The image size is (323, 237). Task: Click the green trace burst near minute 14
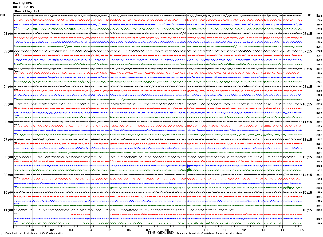pyautogui.click(x=289, y=188)
